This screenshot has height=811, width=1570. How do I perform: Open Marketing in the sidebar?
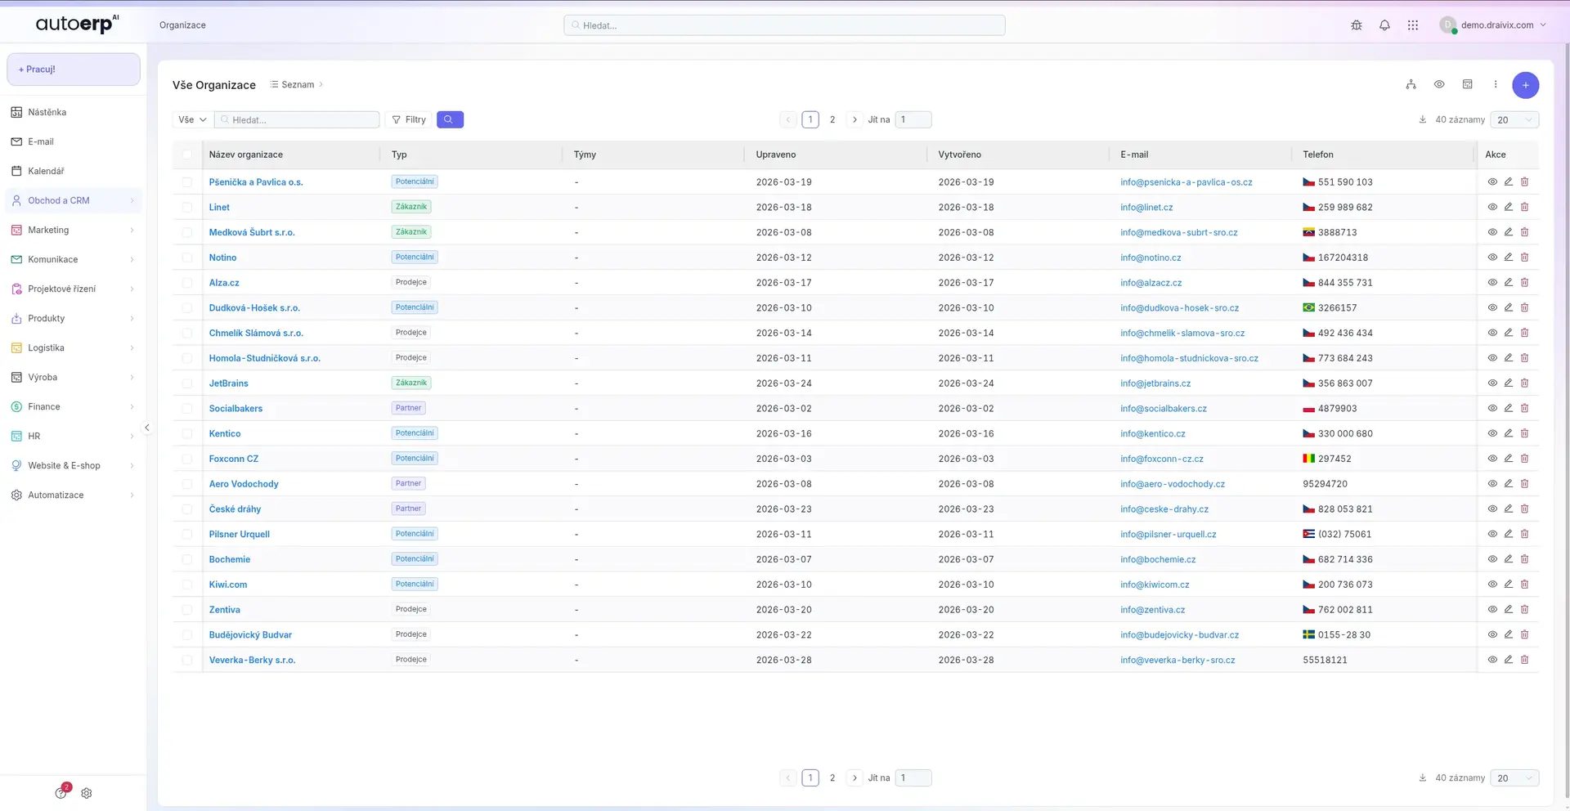coord(48,231)
